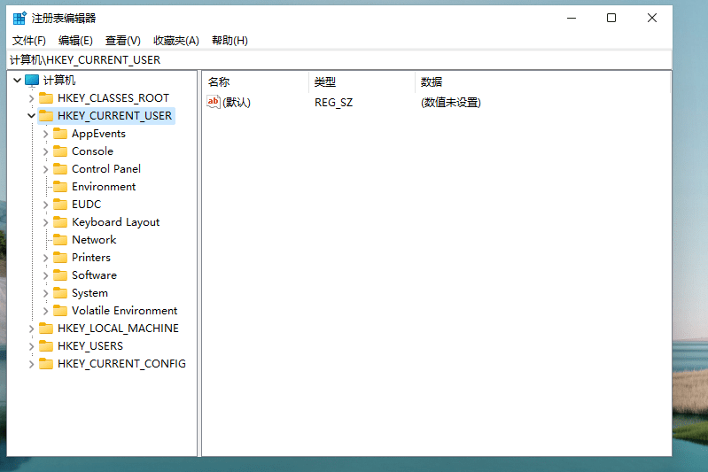Expand the Control Panel key arrow
The height and width of the screenshot is (472, 708).
[45, 169]
